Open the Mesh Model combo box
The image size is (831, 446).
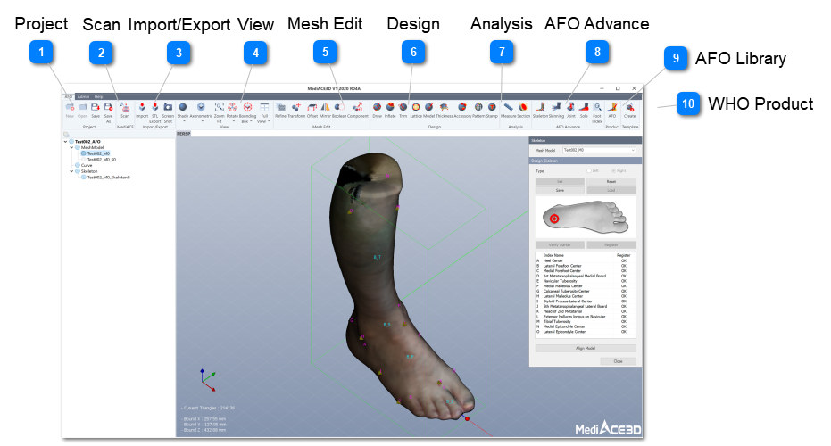599,150
